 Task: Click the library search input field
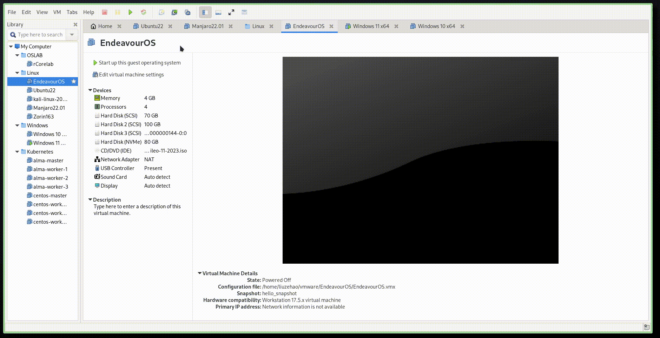(37, 35)
